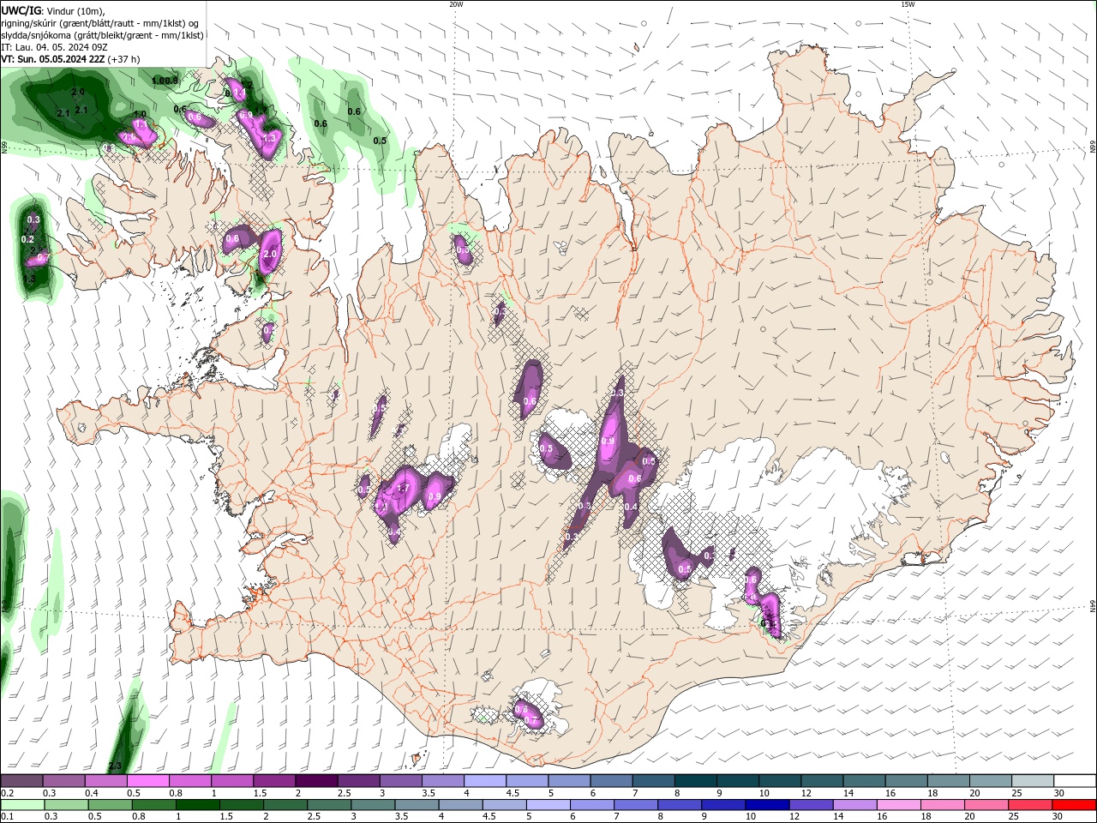Pick the lower legend swatch between 3 and 3.5
This screenshot has height=823, width=1097.
374,805
